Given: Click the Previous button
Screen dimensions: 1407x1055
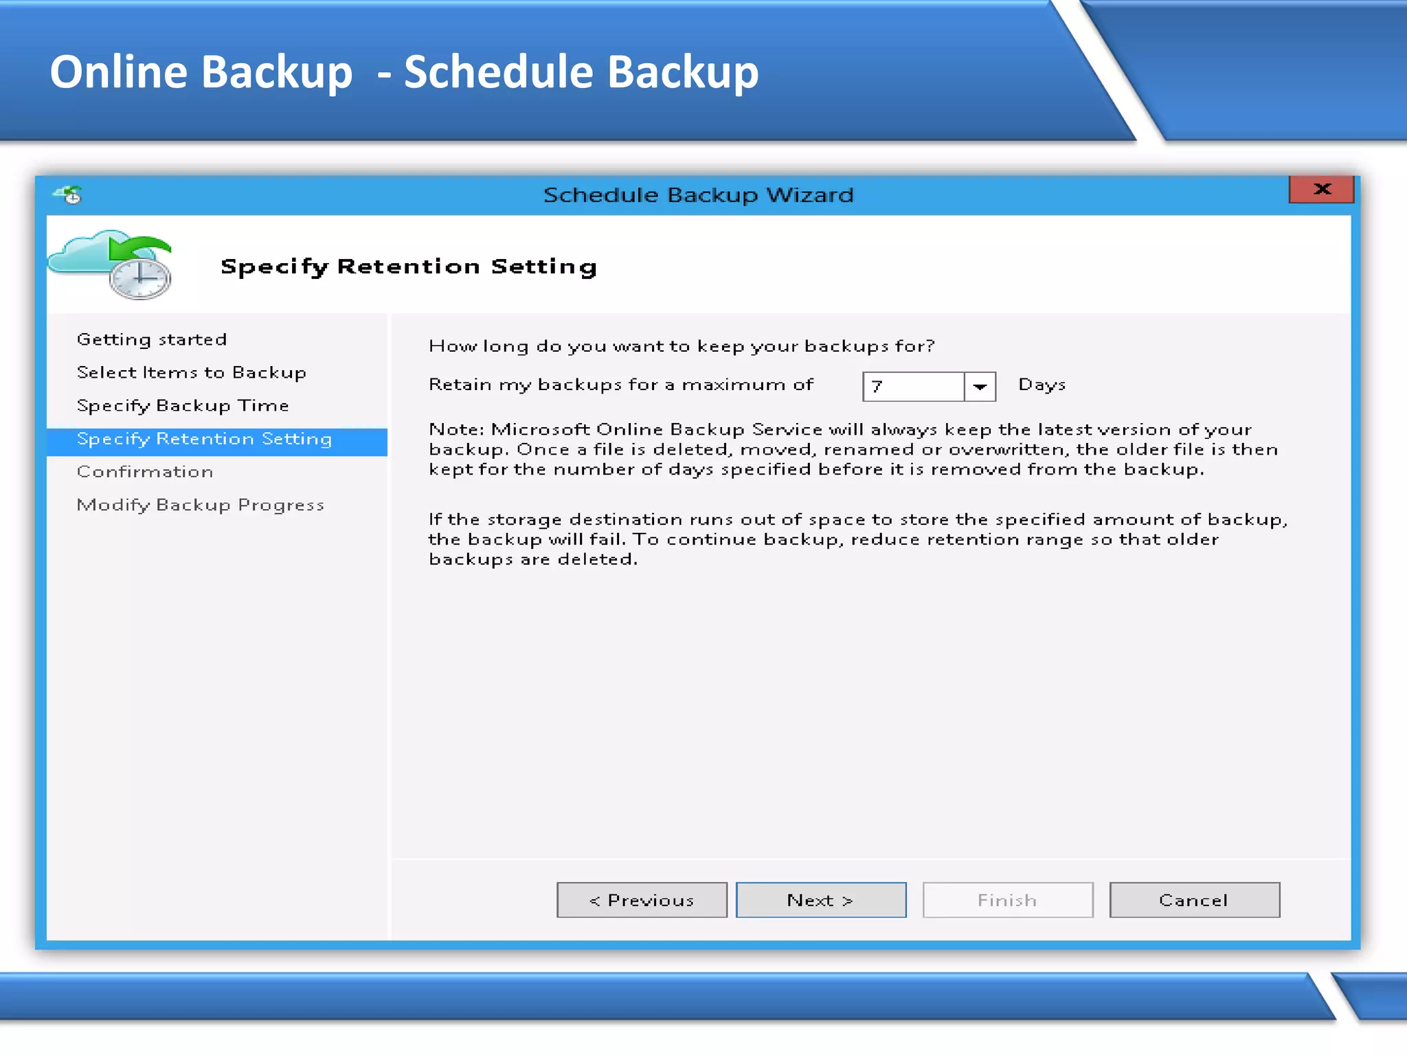Looking at the screenshot, I should click(642, 900).
